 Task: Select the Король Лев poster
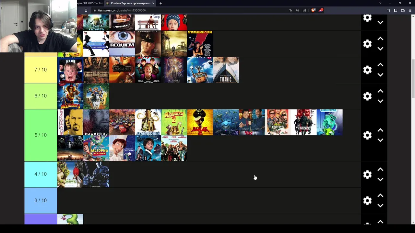pyautogui.click(x=122, y=70)
